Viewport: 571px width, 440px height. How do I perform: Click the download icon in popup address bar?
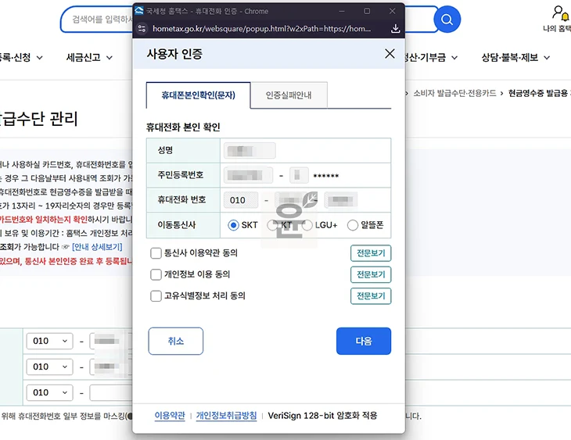pos(395,28)
